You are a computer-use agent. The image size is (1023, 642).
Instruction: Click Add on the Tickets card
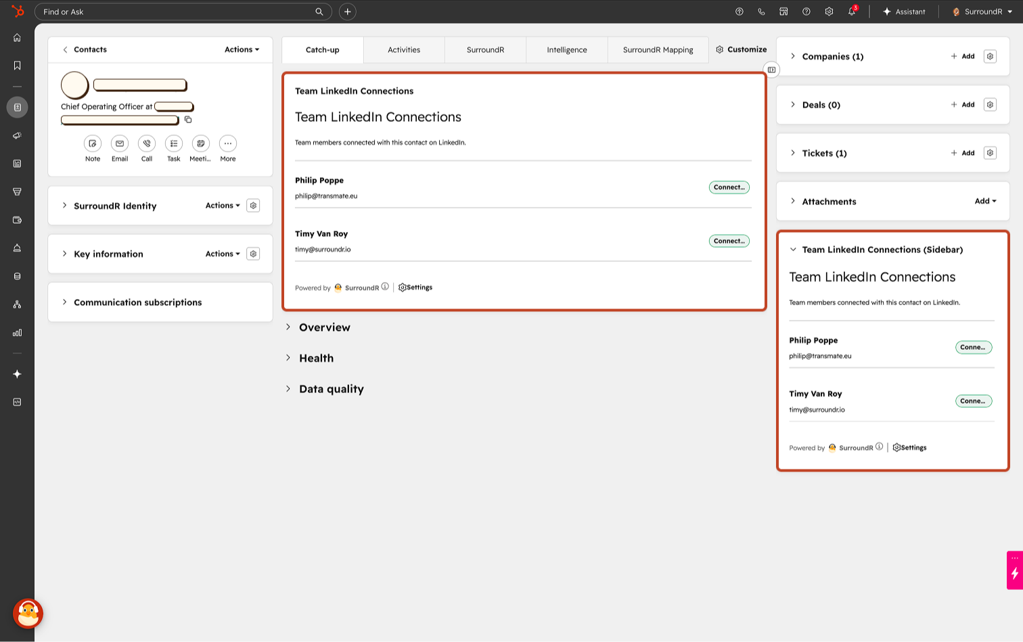click(x=963, y=153)
